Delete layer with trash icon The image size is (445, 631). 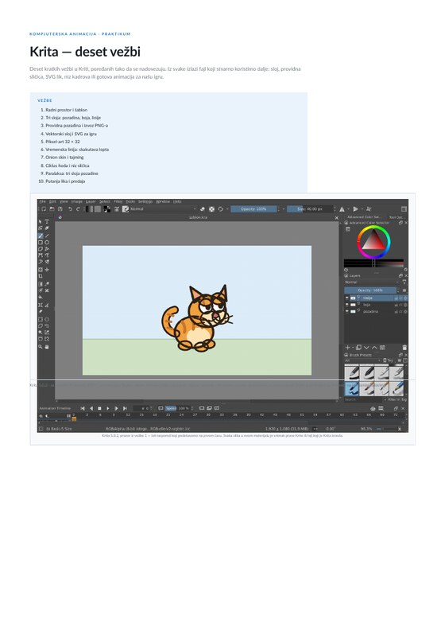click(x=404, y=347)
